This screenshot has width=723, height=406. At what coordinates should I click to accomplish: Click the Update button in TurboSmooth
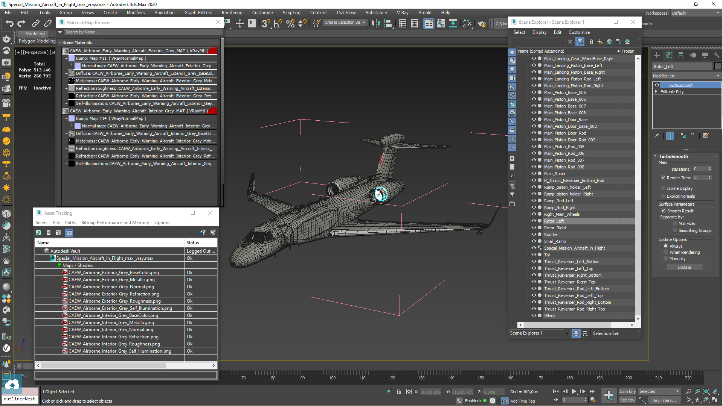pos(685,267)
